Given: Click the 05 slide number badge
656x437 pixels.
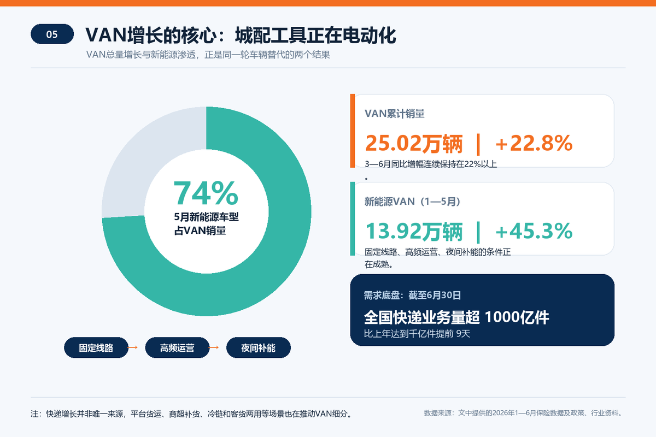Looking at the screenshot, I should [52, 34].
